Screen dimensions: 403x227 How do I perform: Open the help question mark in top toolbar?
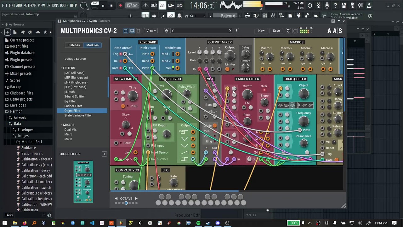point(335,5)
